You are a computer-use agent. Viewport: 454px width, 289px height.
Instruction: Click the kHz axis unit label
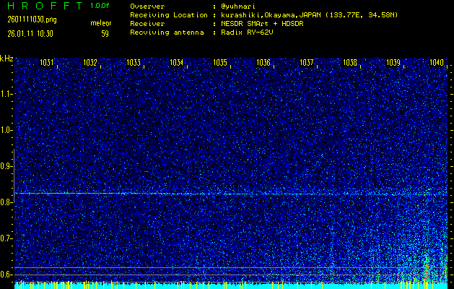point(6,59)
